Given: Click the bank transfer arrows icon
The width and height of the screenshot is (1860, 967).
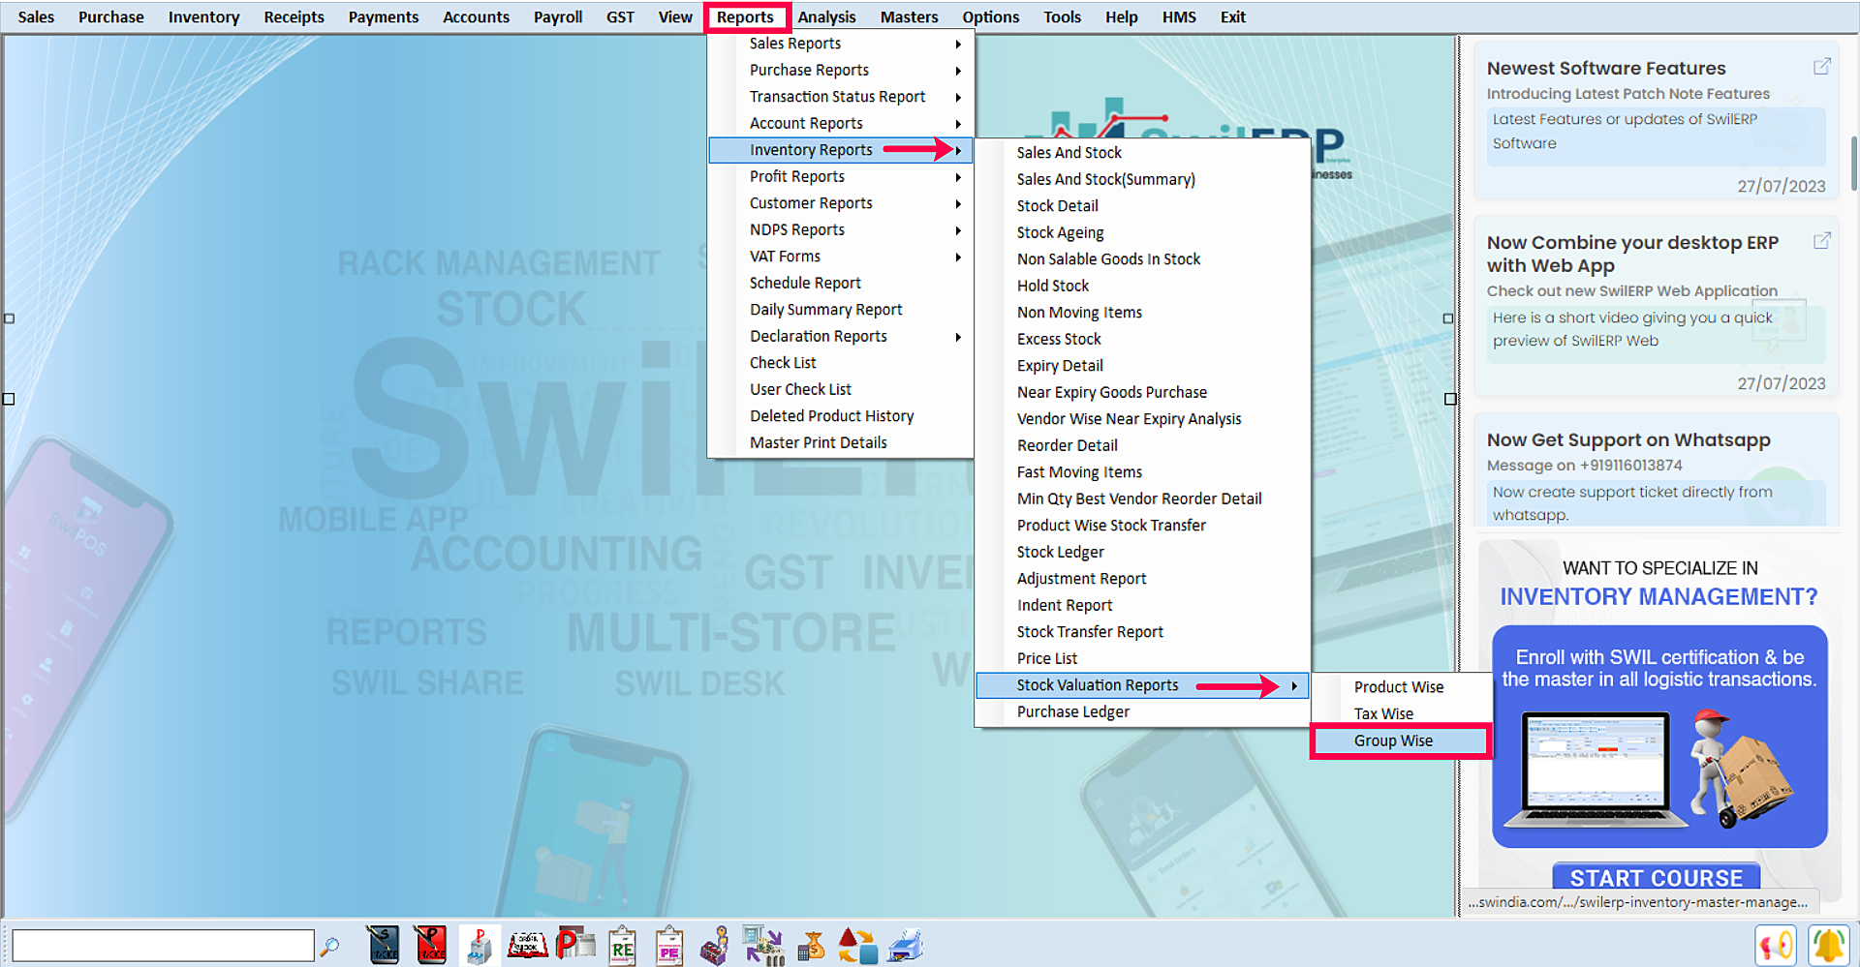Looking at the screenshot, I should 763,946.
